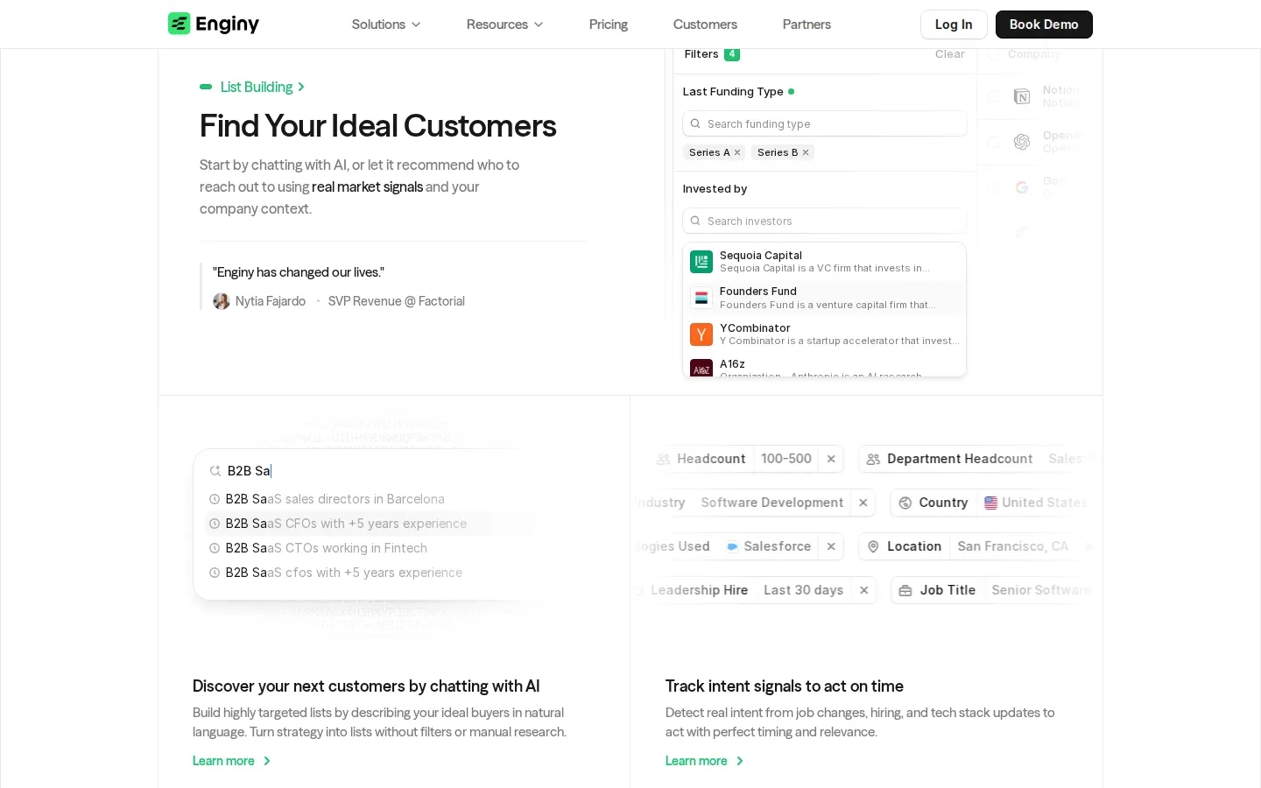The width and height of the screenshot is (1261, 788).
Task: Click the Sequoia Capital green logo
Action: pyautogui.click(x=701, y=262)
